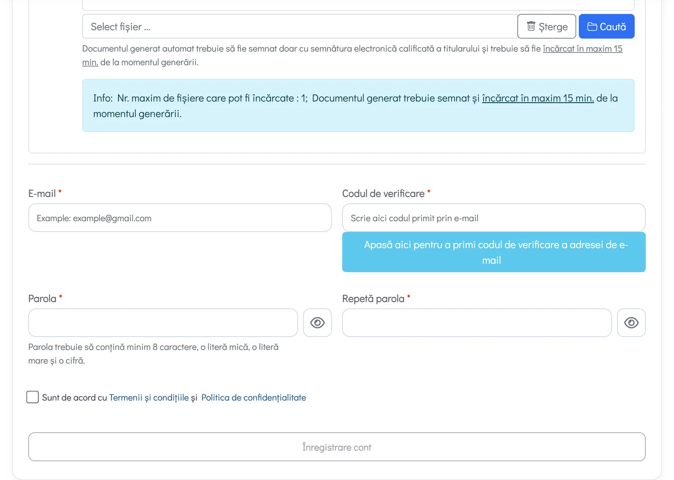674x480 pixels.
Task: Open the Politica de confidențialitate link
Action: [x=253, y=397]
